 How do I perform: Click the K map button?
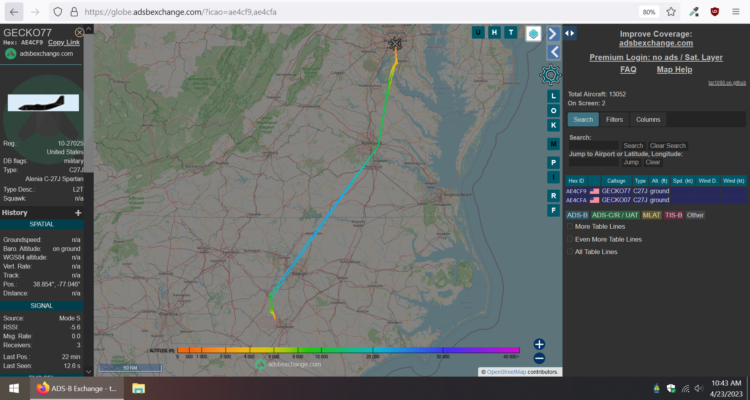tap(554, 125)
